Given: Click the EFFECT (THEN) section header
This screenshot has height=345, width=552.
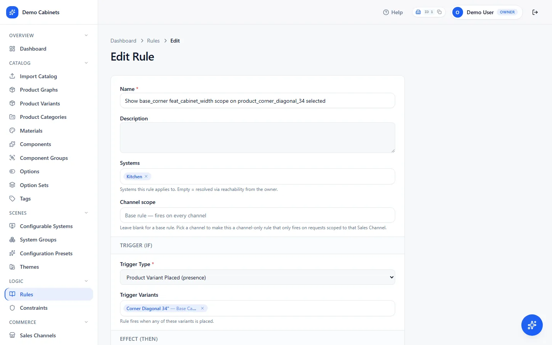Looking at the screenshot, I should (139, 339).
